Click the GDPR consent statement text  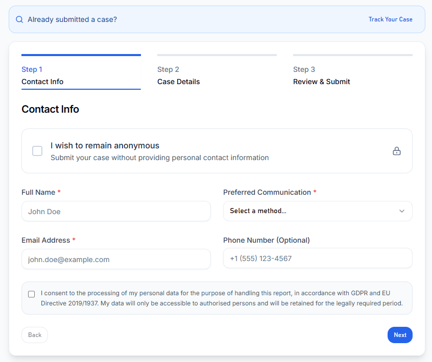[222, 298]
